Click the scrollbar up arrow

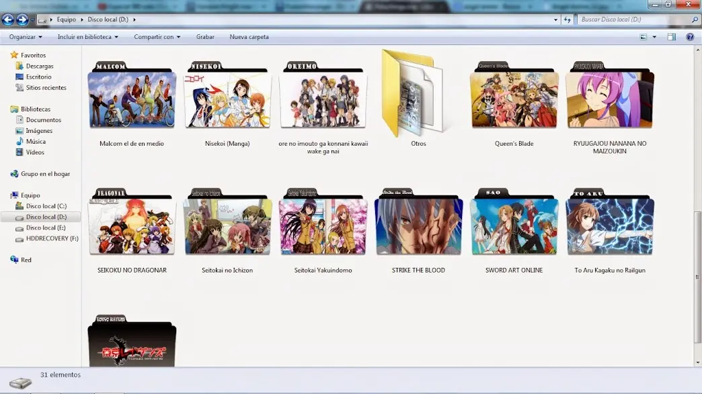(697, 50)
